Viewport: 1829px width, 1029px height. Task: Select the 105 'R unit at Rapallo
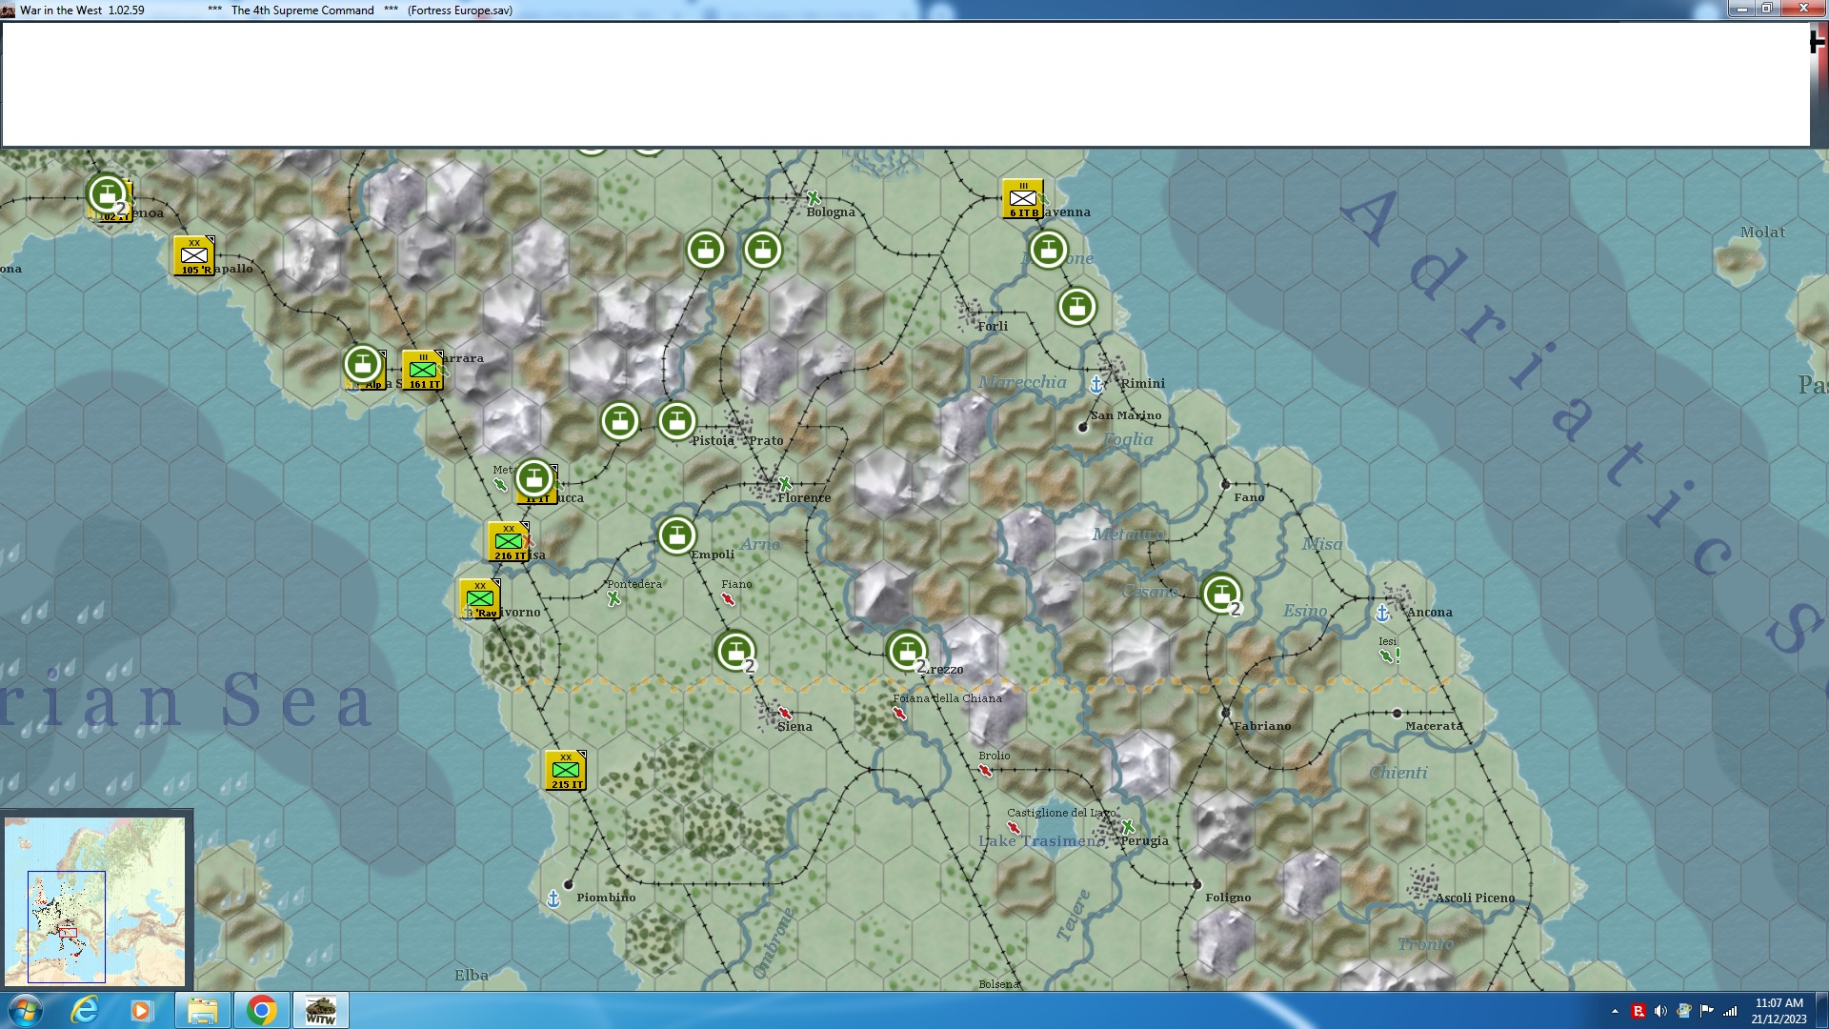pos(193,256)
